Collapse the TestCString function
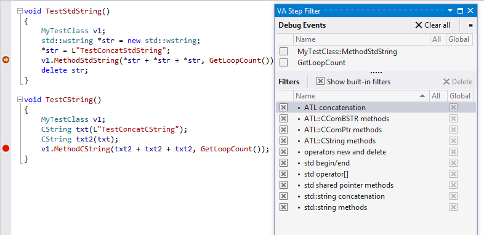This screenshot has height=235, width=484. 20,100
